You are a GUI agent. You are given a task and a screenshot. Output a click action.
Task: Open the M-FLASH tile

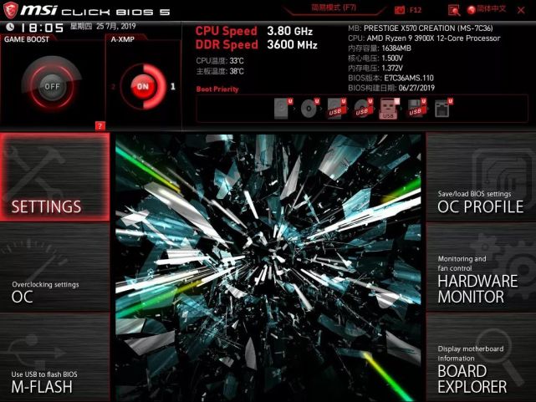pyautogui.click(x=55, y=358)
